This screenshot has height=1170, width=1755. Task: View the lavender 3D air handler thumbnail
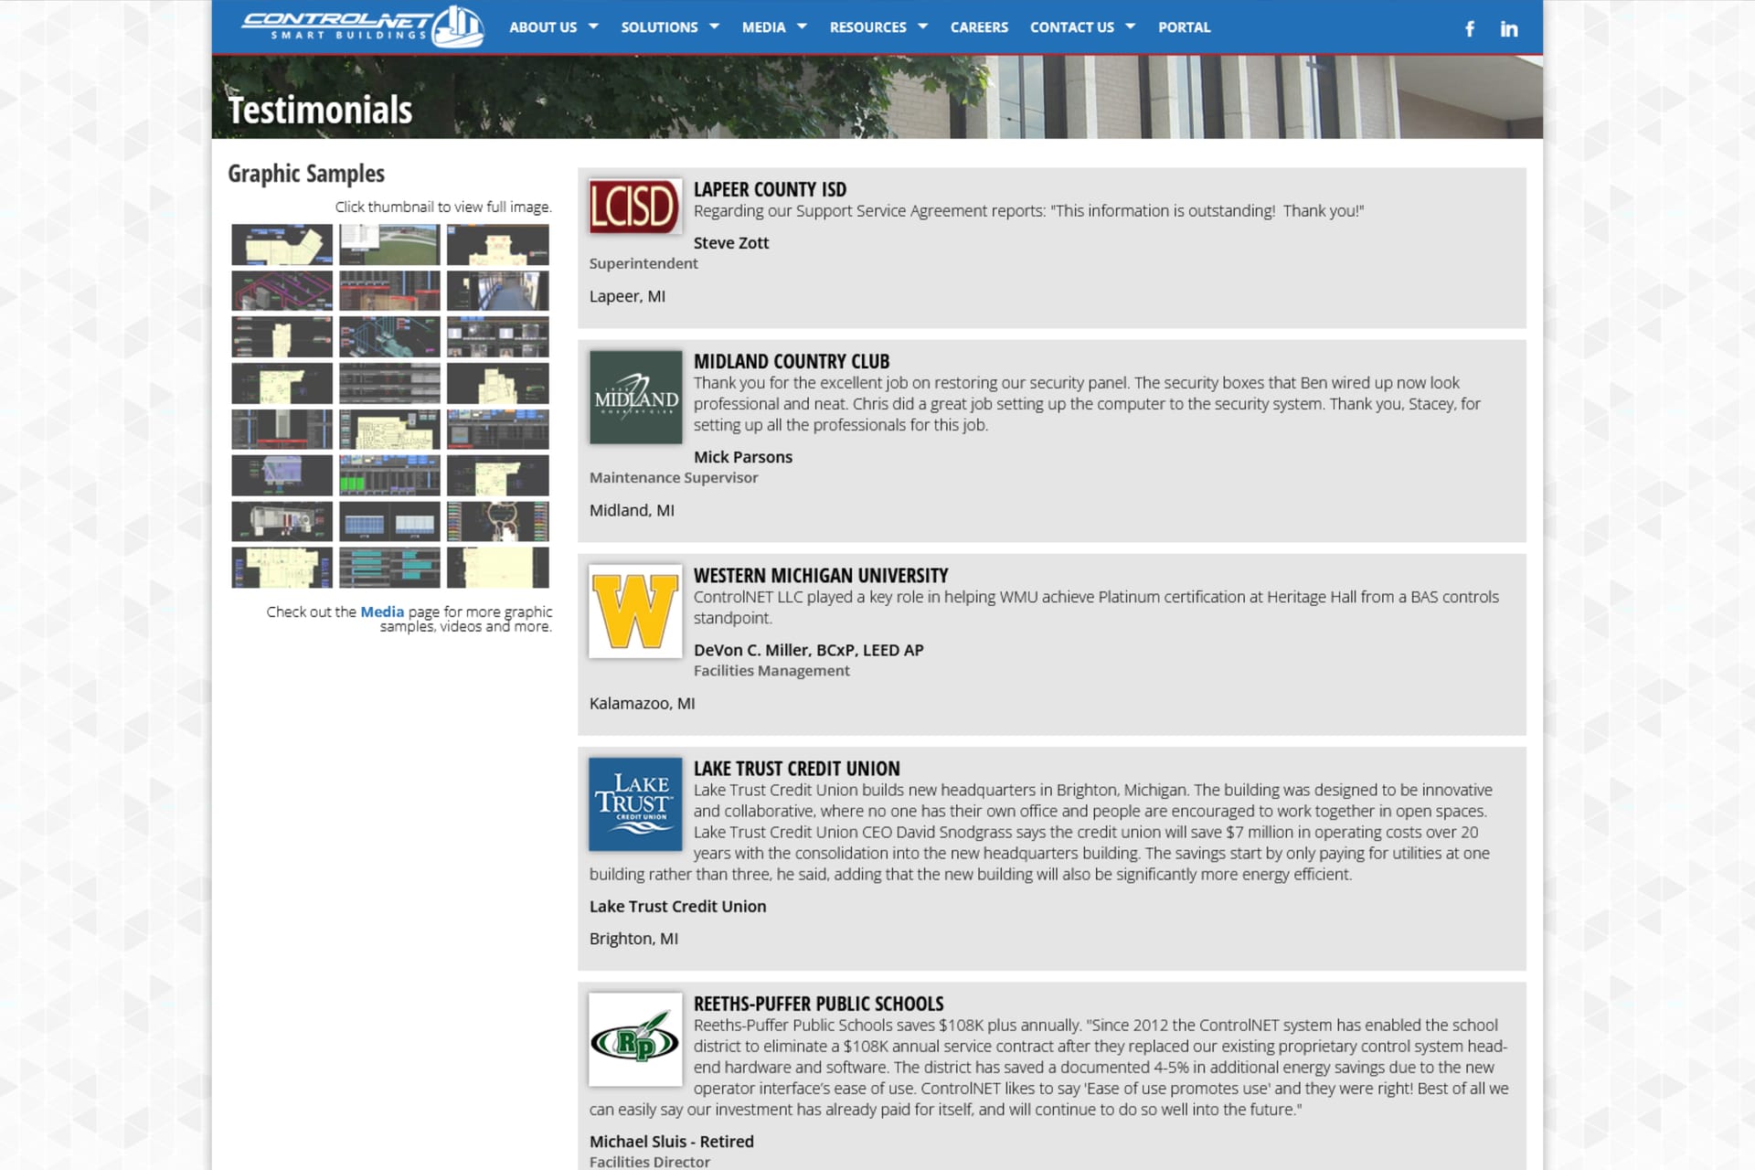282,475
